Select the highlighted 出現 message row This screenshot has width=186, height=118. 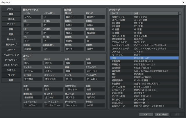tap(144, 58)
